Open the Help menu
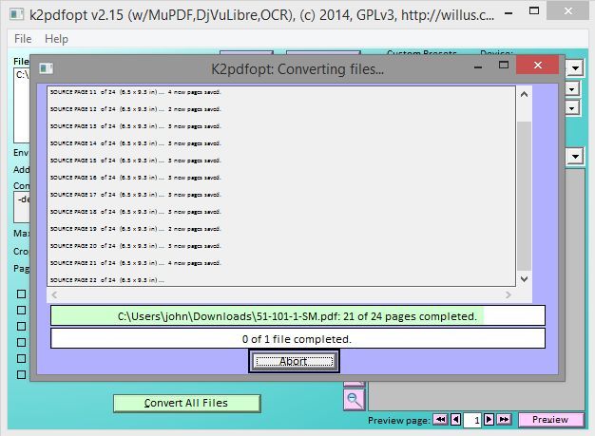The image size is (595, 436). 56,39
